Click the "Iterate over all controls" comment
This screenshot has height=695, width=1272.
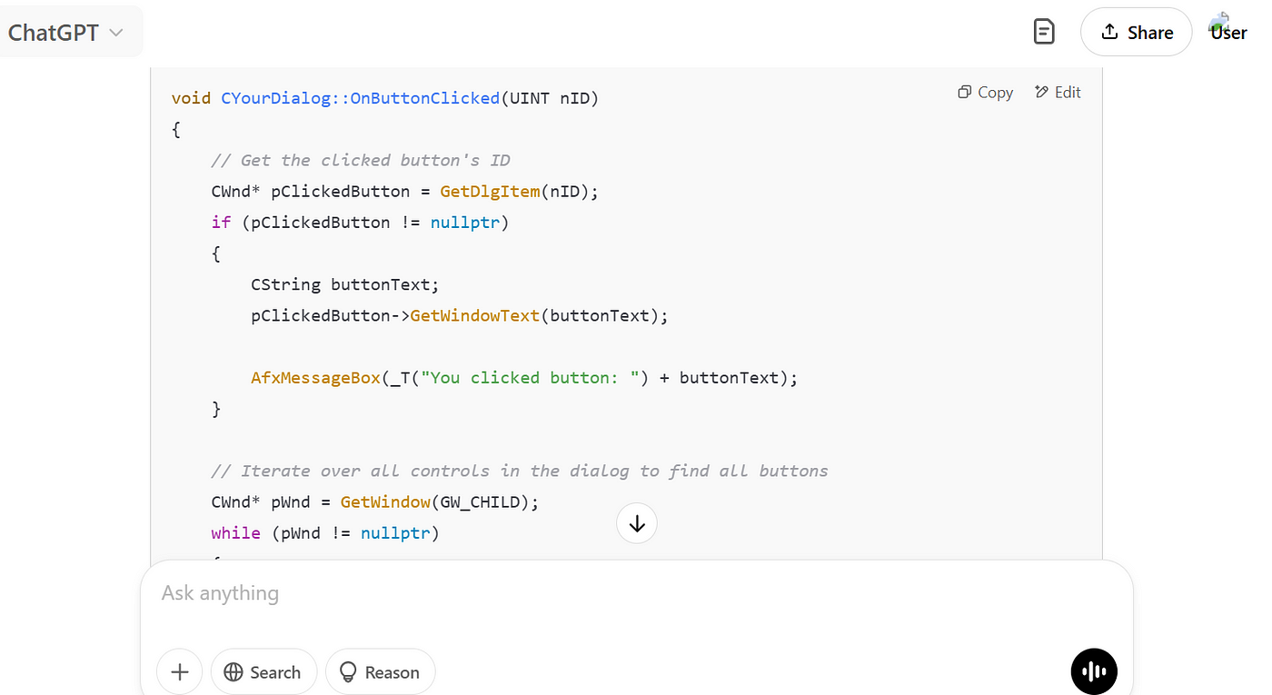519,471
